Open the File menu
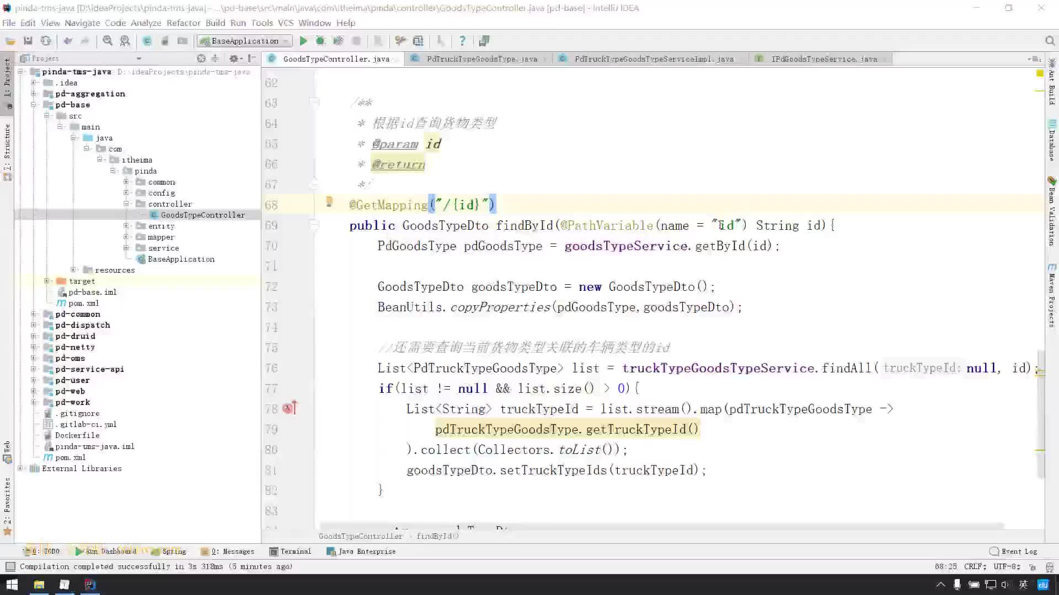Screen dimensions: 1059x595 point(9,23)
